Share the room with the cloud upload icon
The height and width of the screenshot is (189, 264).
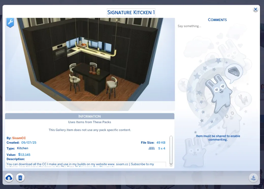click(9, 178)
